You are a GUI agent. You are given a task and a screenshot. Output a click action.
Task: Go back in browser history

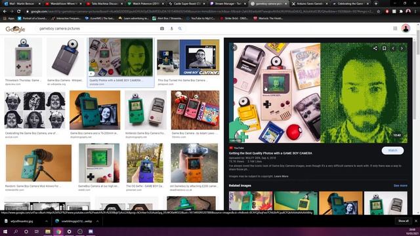click(x=5, y=12)
